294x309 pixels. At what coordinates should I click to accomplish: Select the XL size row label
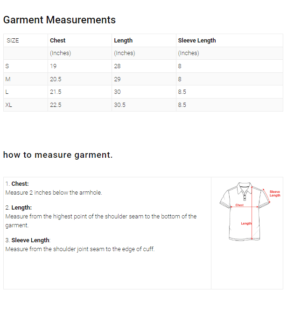[x=8, y=105]
